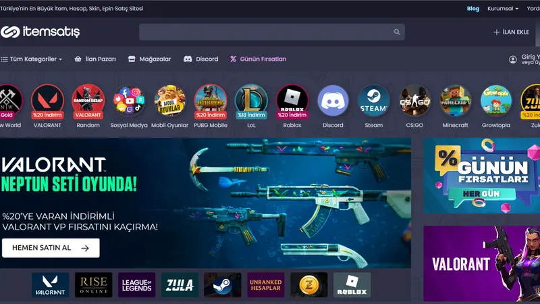This screenshot has width=540, height=304.
Task: Select the Sosyal Medya category icon
Action: (129, 101)
